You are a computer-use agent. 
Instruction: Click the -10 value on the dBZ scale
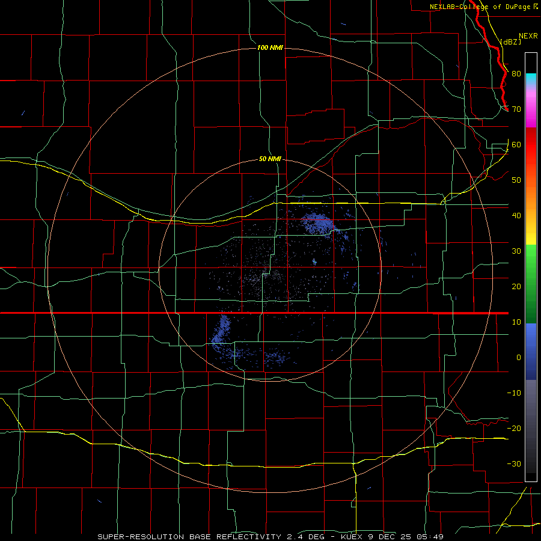[x=514, y=393]
